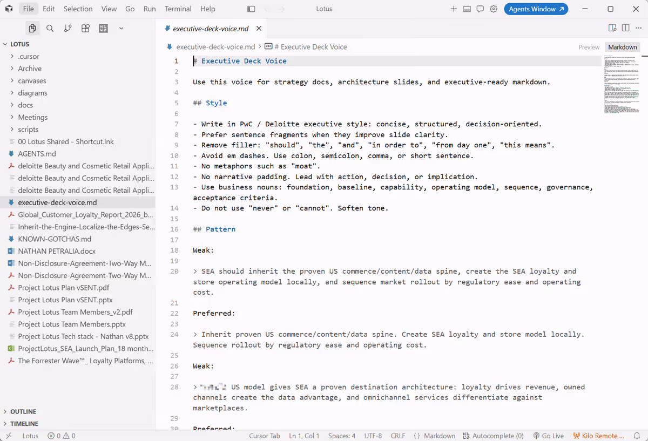Open the Source Control view icon
Viewport: 648px width, 441px height.
(x=67, y=28)
